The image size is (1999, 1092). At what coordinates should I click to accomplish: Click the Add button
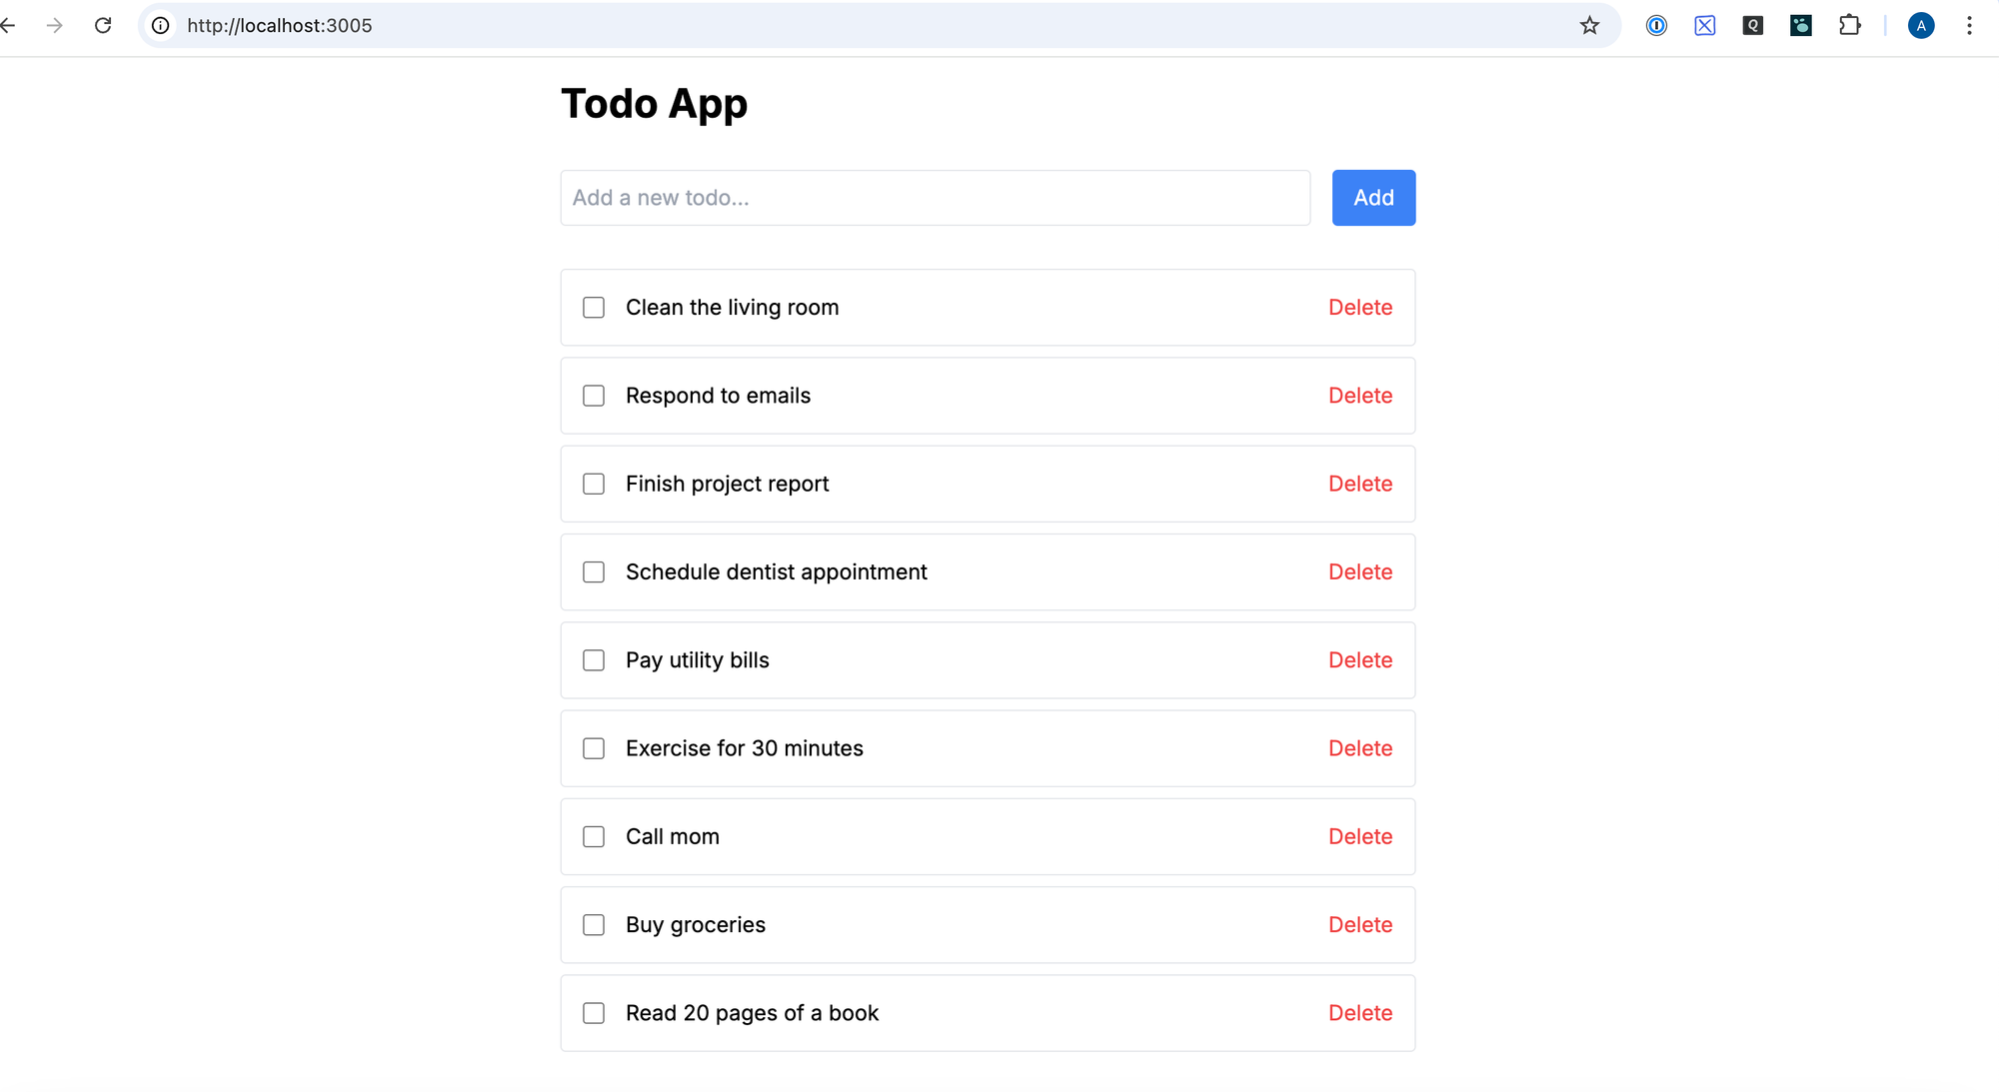pyautogui.click(x=1373, y=198)
